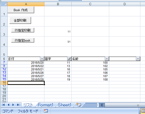Open the column D filter dropdown

pos(138,59)
